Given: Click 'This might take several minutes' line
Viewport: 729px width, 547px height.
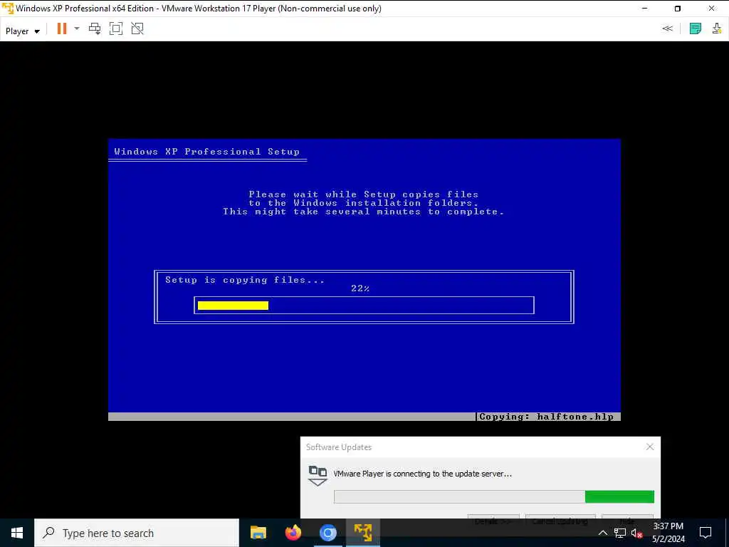Looking at the screenshot, I should pos(363,212).
